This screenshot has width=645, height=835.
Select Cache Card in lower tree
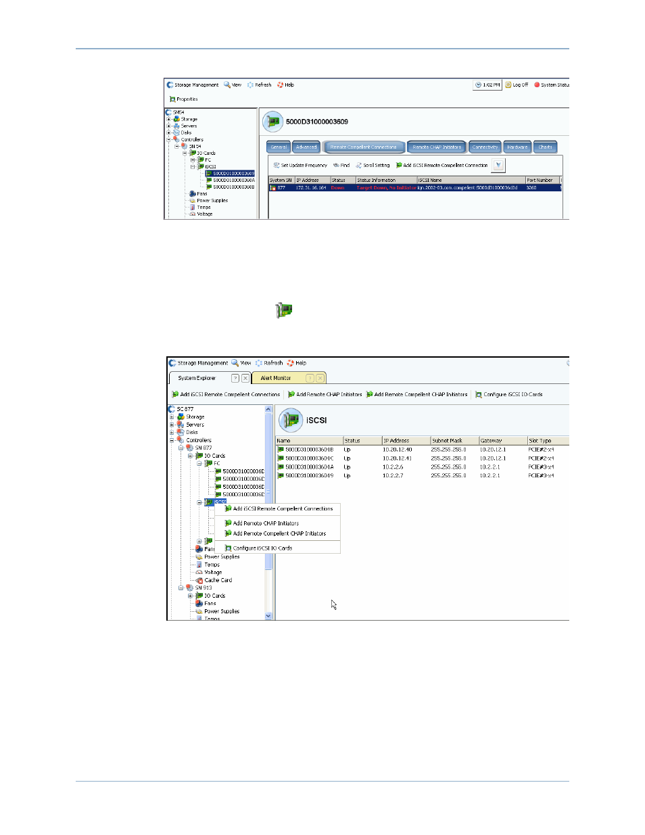tap(214, 581)
